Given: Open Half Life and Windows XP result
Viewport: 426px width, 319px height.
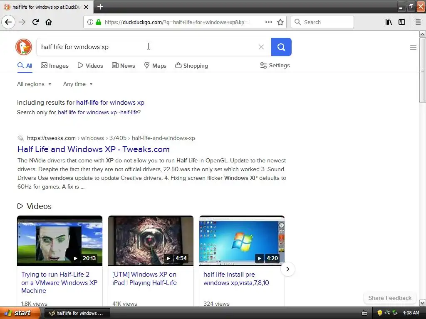Looking at the screenshot, I should (94, 149).
